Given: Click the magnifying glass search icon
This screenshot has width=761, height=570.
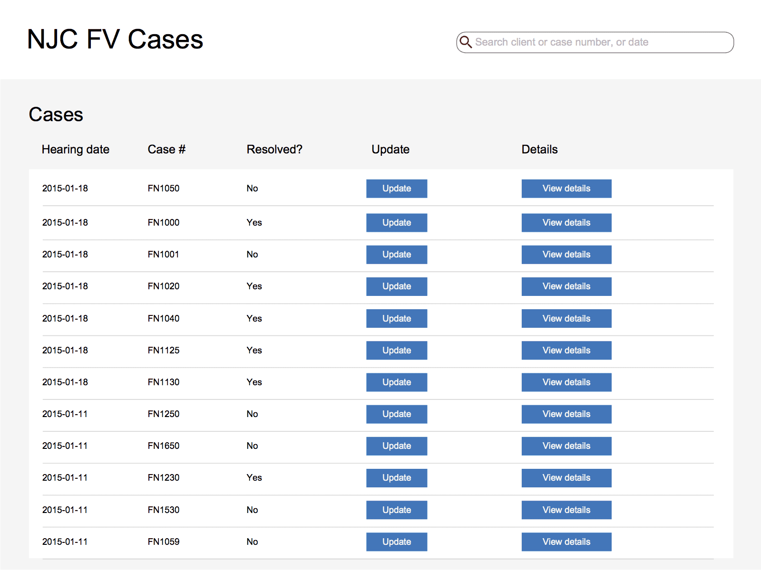Looking at the screenshot, I should click(466, 42).
